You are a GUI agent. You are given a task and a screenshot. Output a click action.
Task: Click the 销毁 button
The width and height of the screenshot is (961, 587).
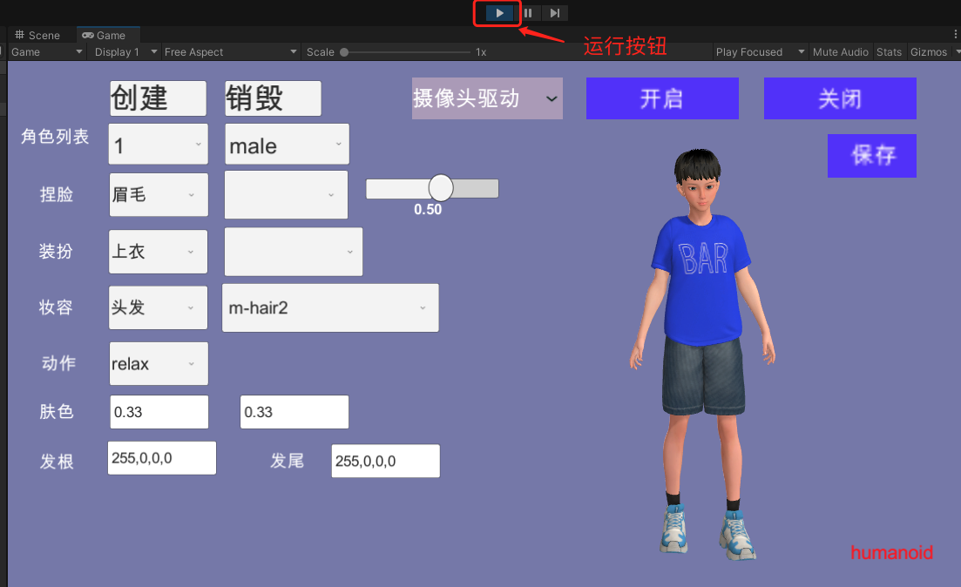click(x=273, y=98)
